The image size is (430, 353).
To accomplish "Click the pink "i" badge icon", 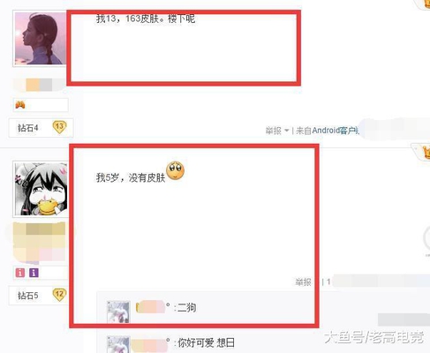I will [x=20, y=273].
